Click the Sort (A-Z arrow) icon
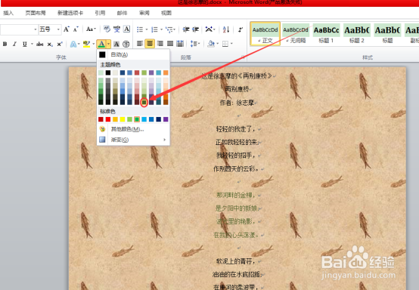This screenshot has height=290, width=419. coord(226,29)
